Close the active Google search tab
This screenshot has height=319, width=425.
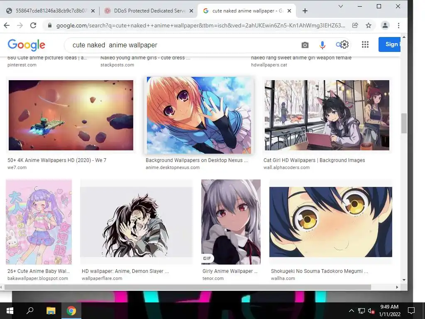pos(289,11)
